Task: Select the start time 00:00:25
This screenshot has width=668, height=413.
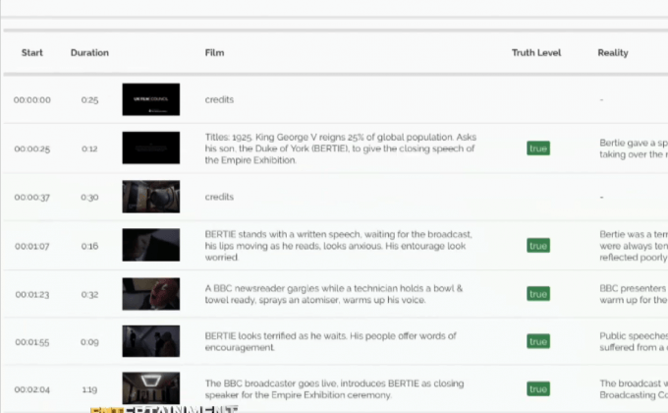Action: [x=32, y=148]
